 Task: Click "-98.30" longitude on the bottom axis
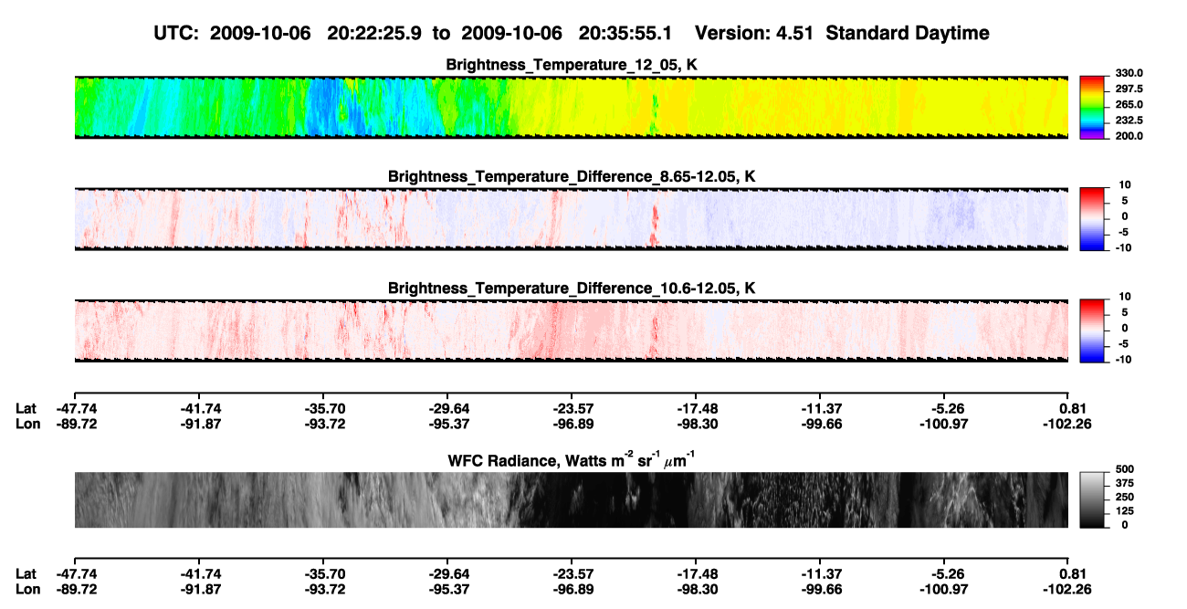(698, 590)
